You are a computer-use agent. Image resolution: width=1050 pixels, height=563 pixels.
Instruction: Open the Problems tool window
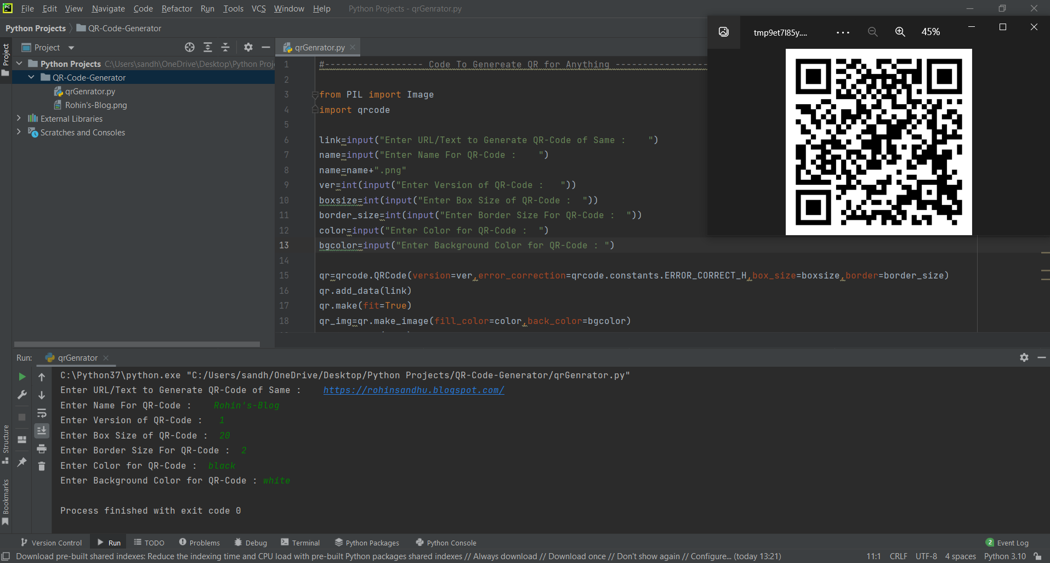tap(200, 543)
